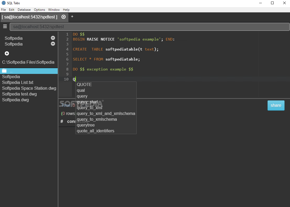
Task: Open the Options menu
Action: coord(40,10)
